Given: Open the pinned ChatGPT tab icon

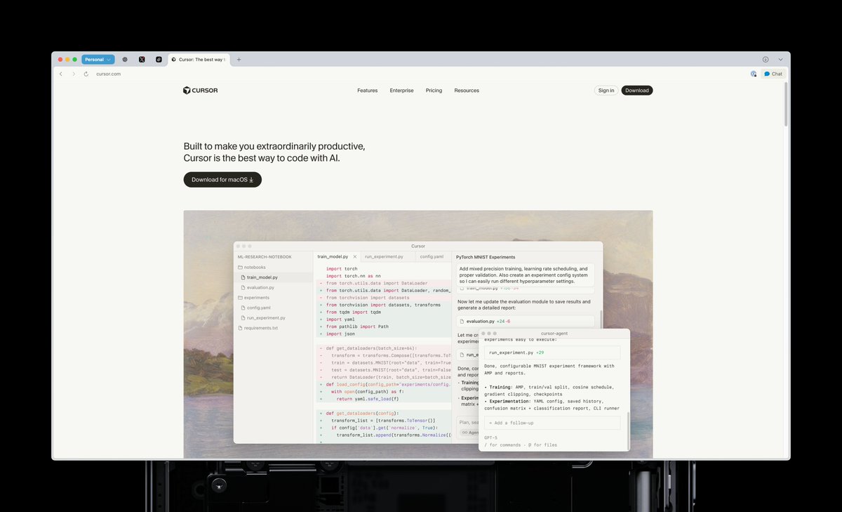Looking at the screenshot, I should click(x=125, y=60).
